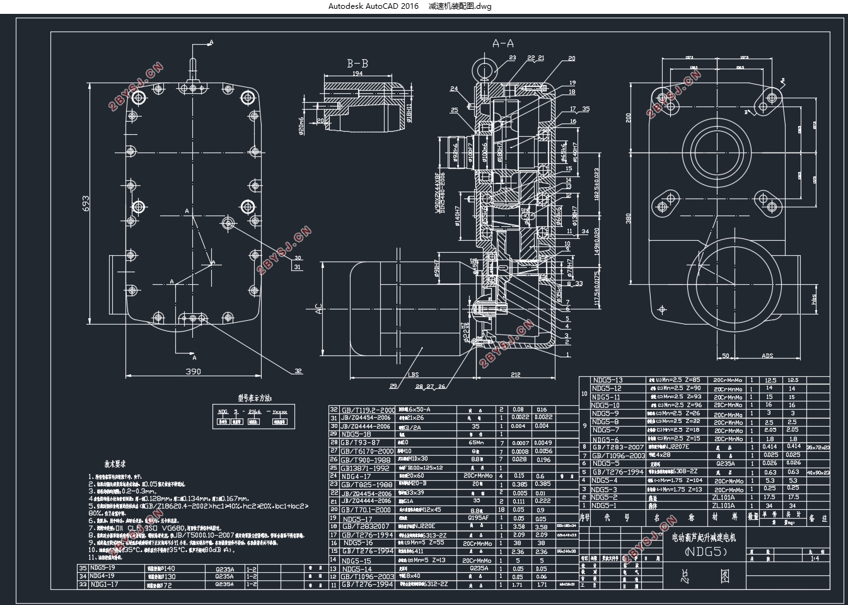This screenshot has width=848, height=605.
Task: Click the A-A section view label
Action: (x=502, y=43)
